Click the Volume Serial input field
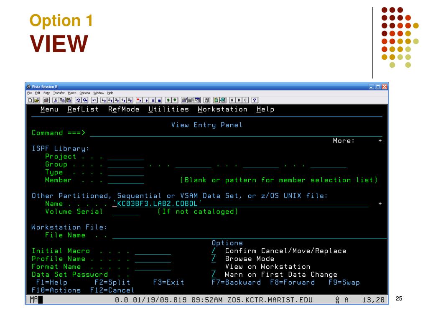428x321 pixels. [126, 211]
